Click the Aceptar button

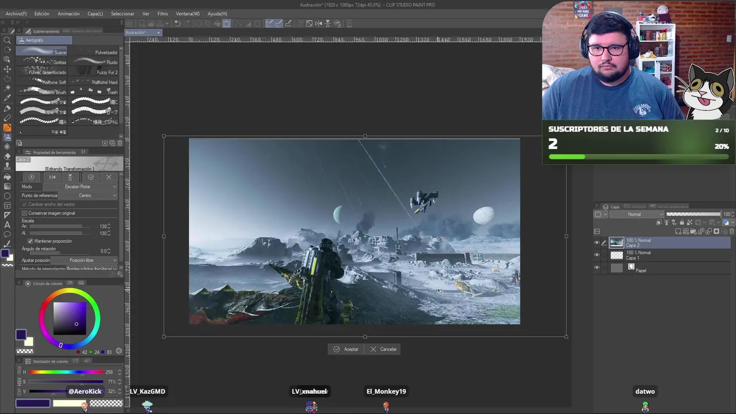tap(346, 349)
